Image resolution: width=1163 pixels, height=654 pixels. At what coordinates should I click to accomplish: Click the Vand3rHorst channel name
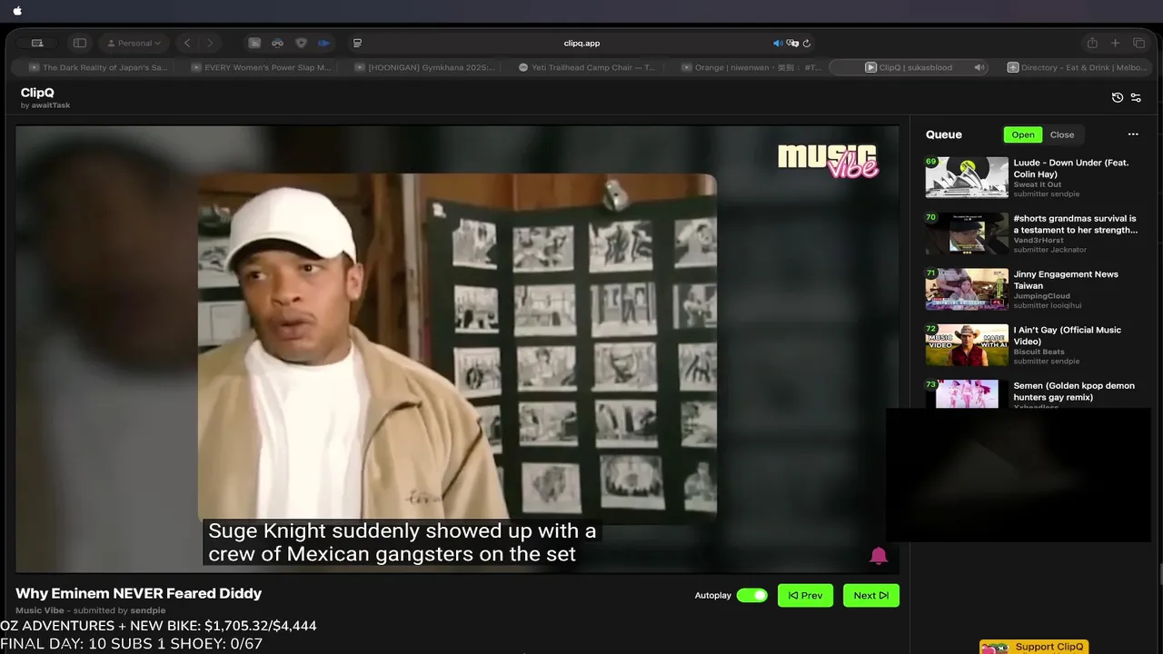tap(1037, 241)
